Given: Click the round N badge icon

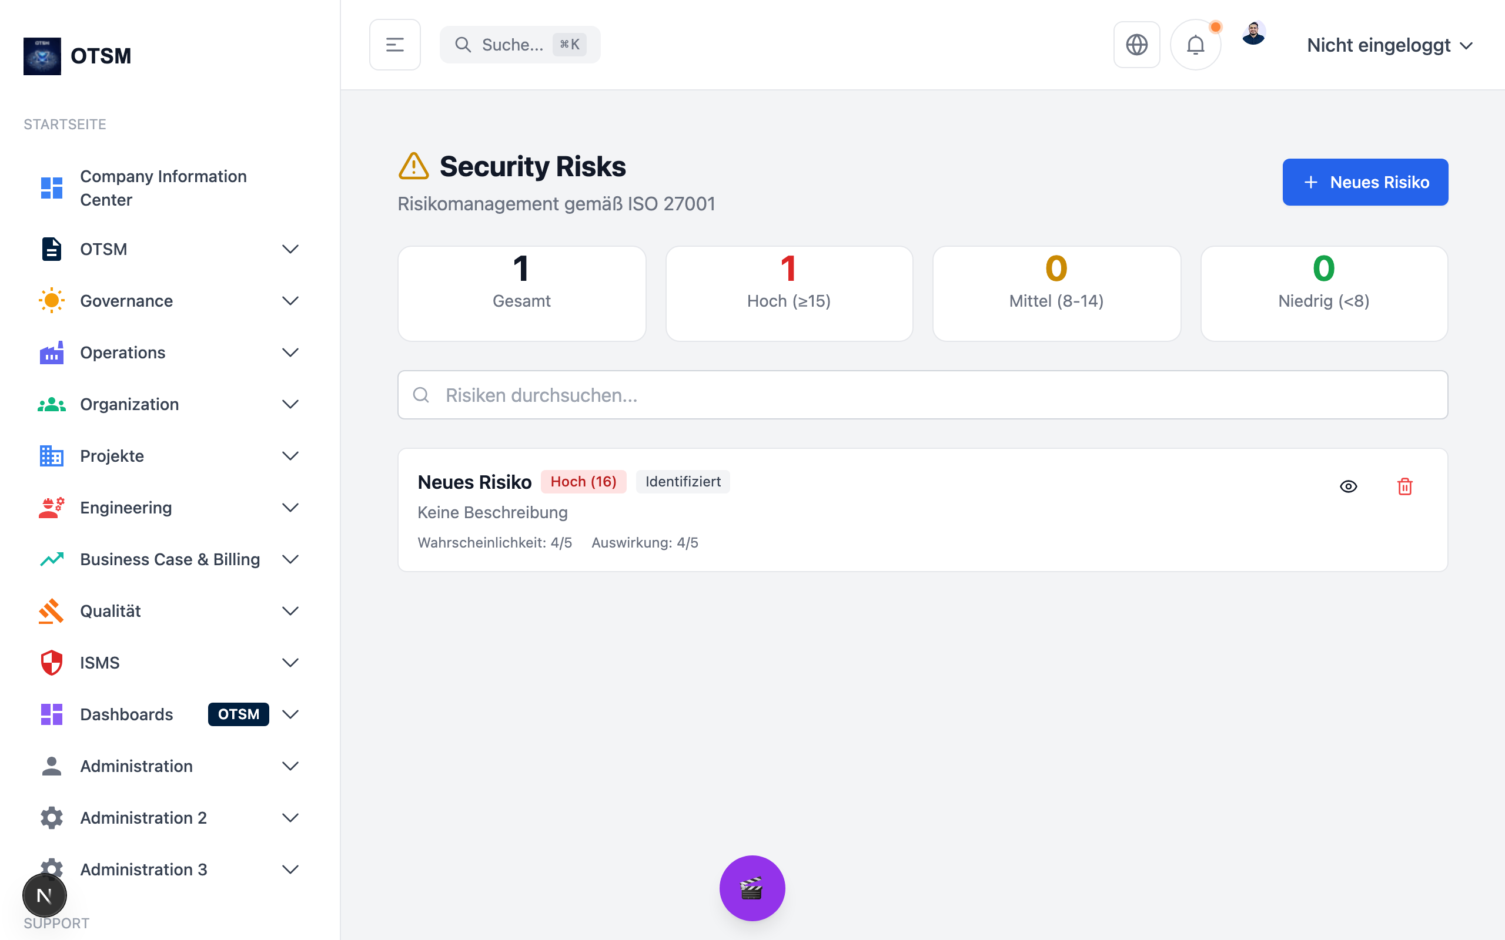Looking at the screenshot, I should point(44,895).
